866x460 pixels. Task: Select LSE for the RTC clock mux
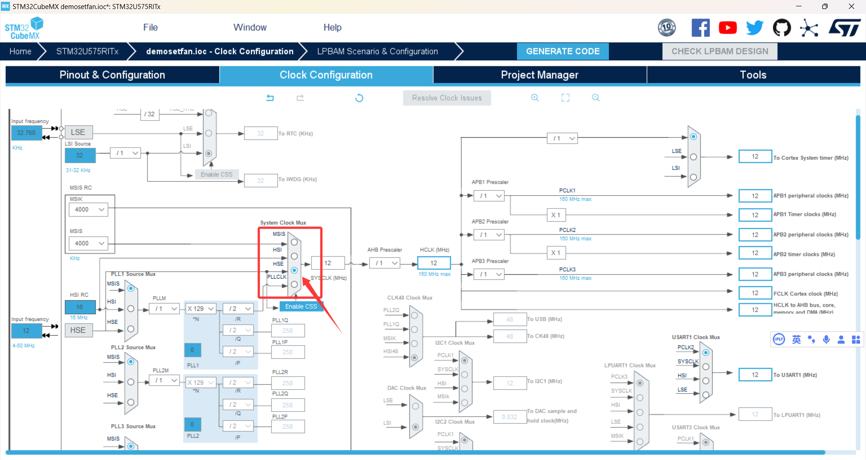coord(208,133)
